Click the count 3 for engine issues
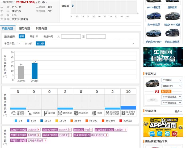 (18, 92)
